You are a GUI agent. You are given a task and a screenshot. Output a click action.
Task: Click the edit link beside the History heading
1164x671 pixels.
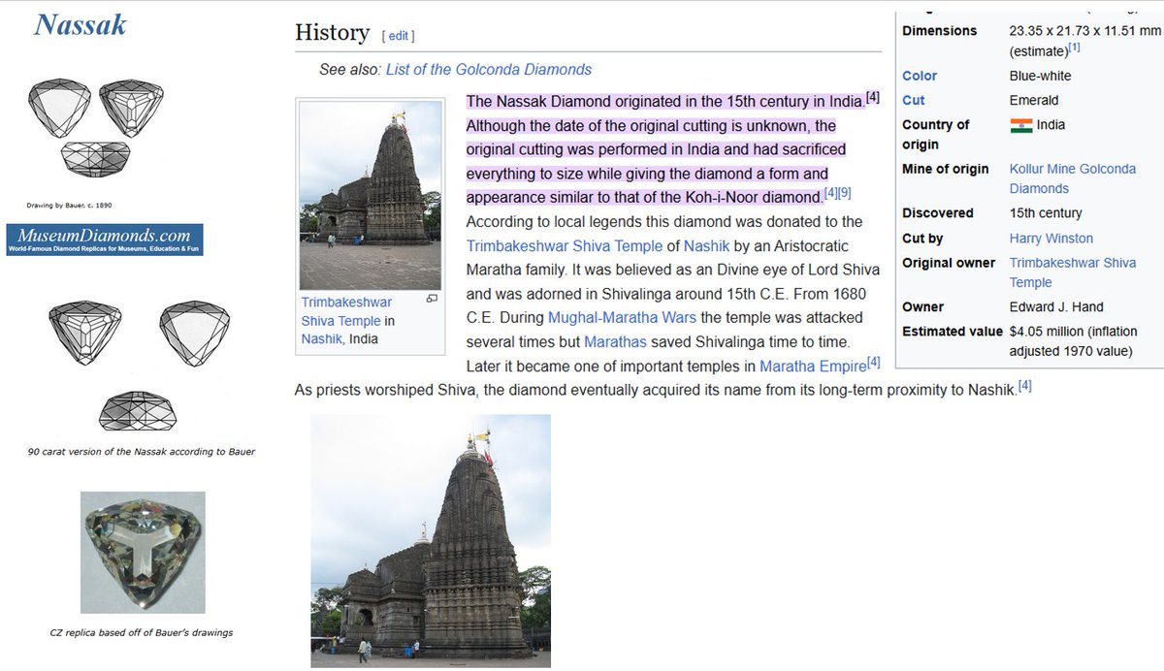tap(399, 35)
